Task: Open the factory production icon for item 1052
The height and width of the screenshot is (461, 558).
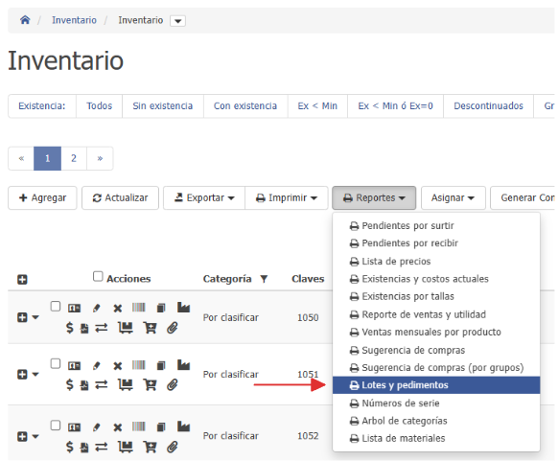Action: point(184,426)
